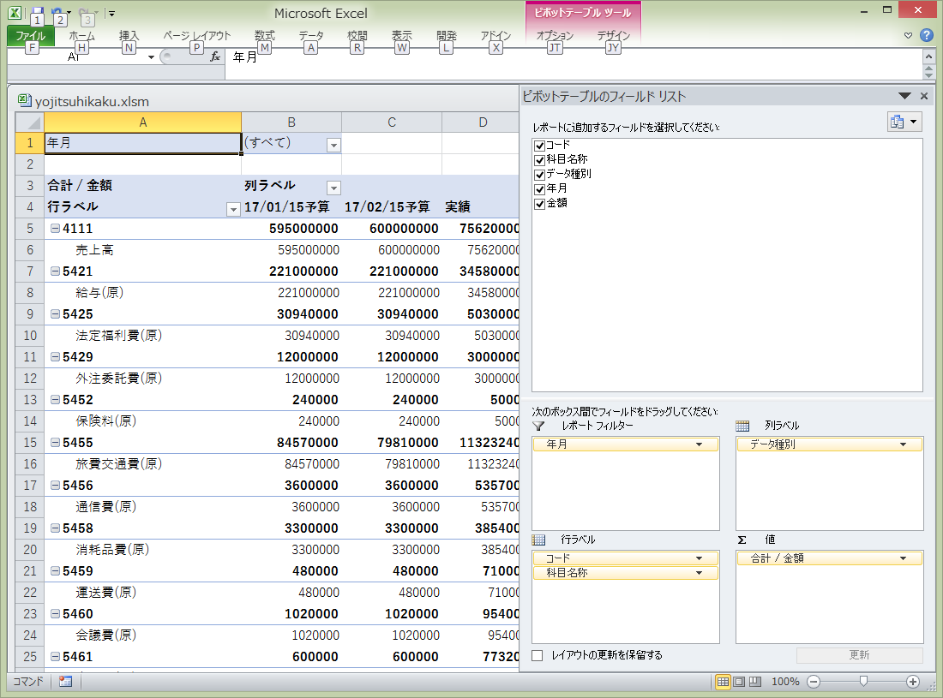The height and width of the screenshot is (698, 943).
Task: Switch to Page Layout view in status bar
Action: pos(739,682)
